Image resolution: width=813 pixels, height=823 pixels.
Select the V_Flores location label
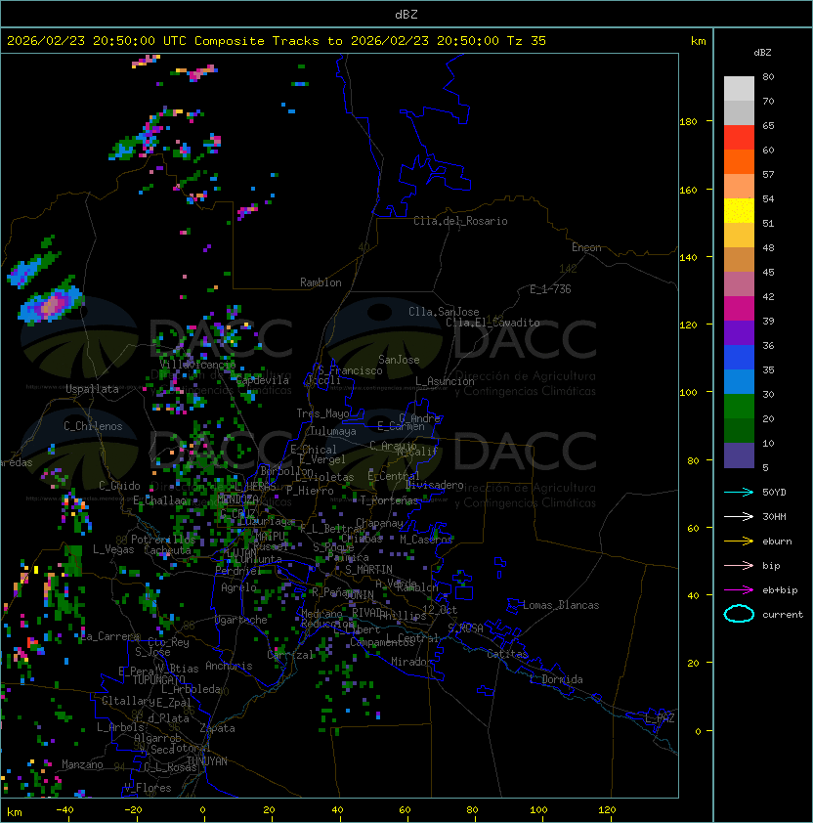pyautogui.click(x=148, y=788)
